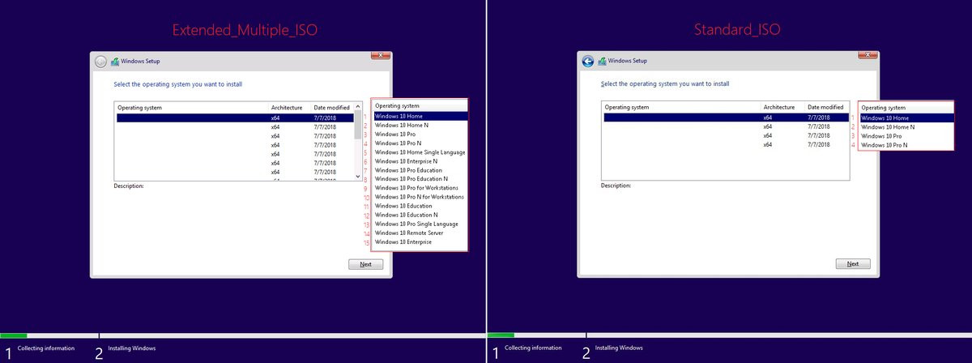Viewport: 972px width, 363px height.
Task: Click the install progress bar in Extended_Multiple_ISO screen
Action: [242, 335]
